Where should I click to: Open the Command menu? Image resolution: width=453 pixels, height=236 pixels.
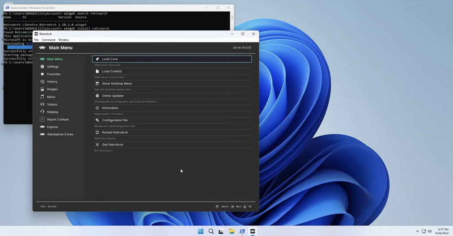[48, 40]
